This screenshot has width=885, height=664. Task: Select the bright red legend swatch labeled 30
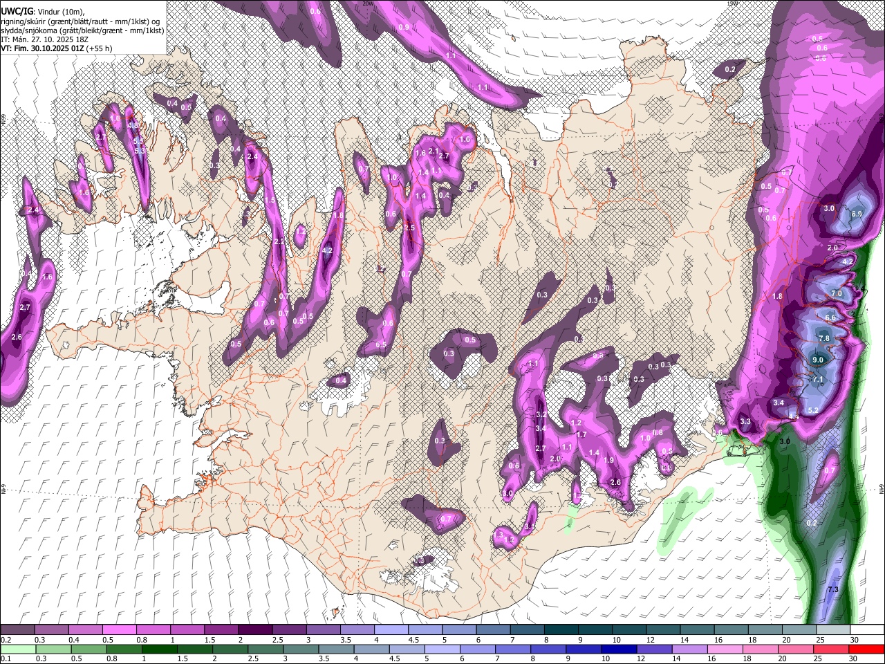tap(866, 649)
